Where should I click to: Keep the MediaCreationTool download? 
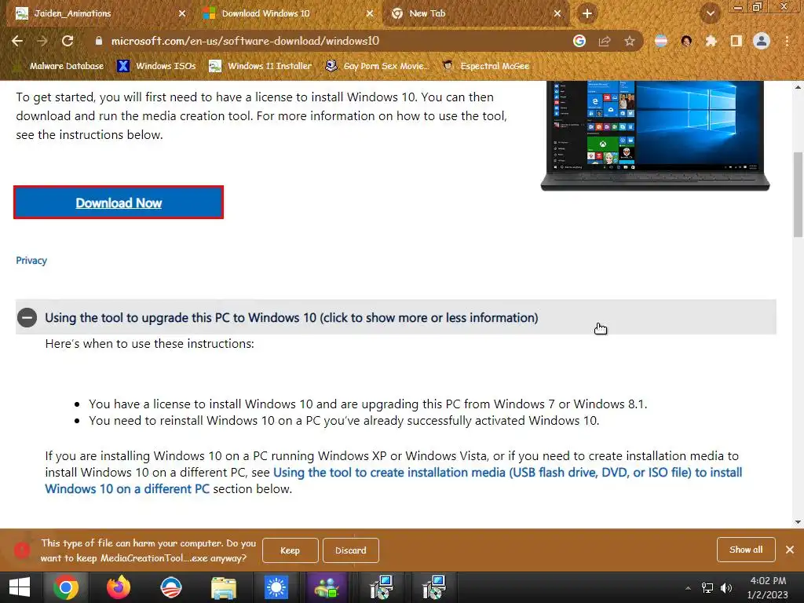[x=291, y=550]
